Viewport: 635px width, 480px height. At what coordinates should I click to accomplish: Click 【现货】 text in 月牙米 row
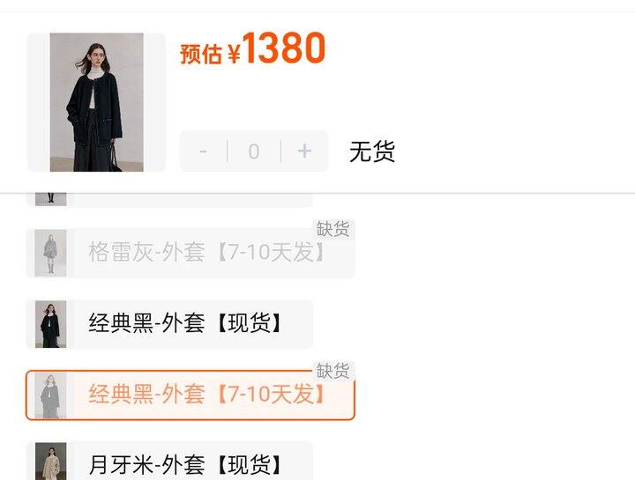249,465
